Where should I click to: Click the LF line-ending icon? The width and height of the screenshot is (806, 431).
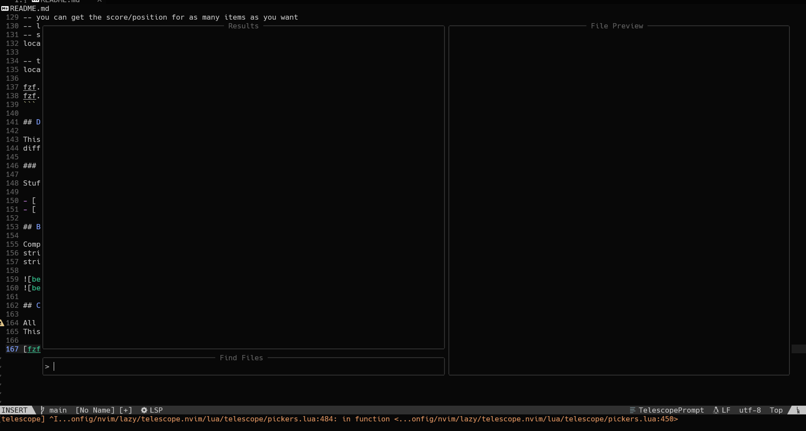click(716, 410)
